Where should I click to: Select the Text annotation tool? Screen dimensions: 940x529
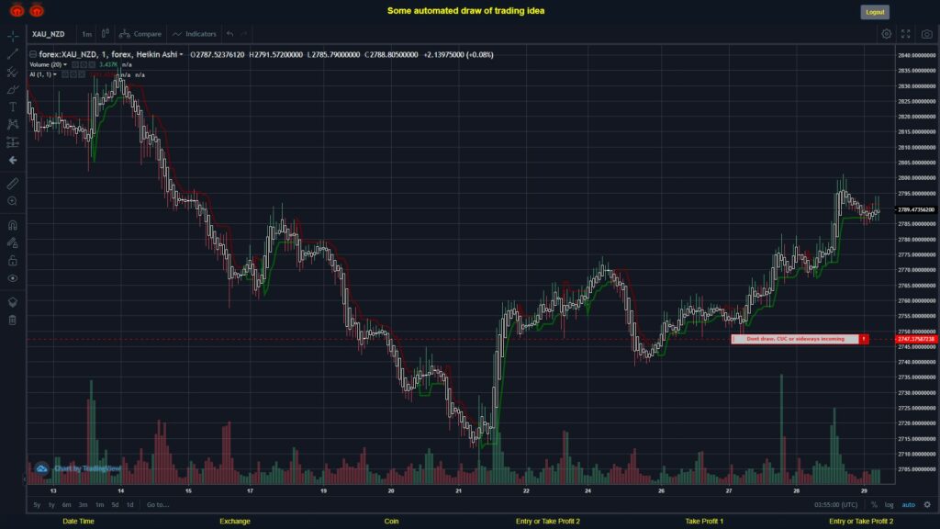pyautogui.click(x=13, y=107)
